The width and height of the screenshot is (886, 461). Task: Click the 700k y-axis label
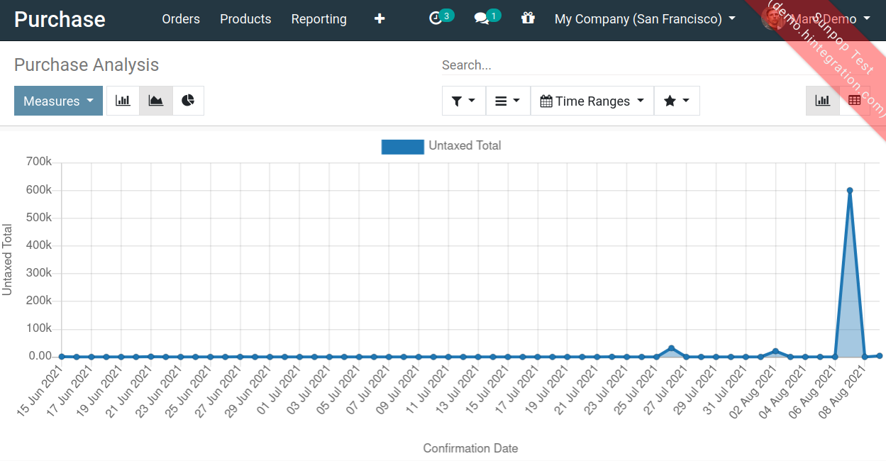coord(38,162)
